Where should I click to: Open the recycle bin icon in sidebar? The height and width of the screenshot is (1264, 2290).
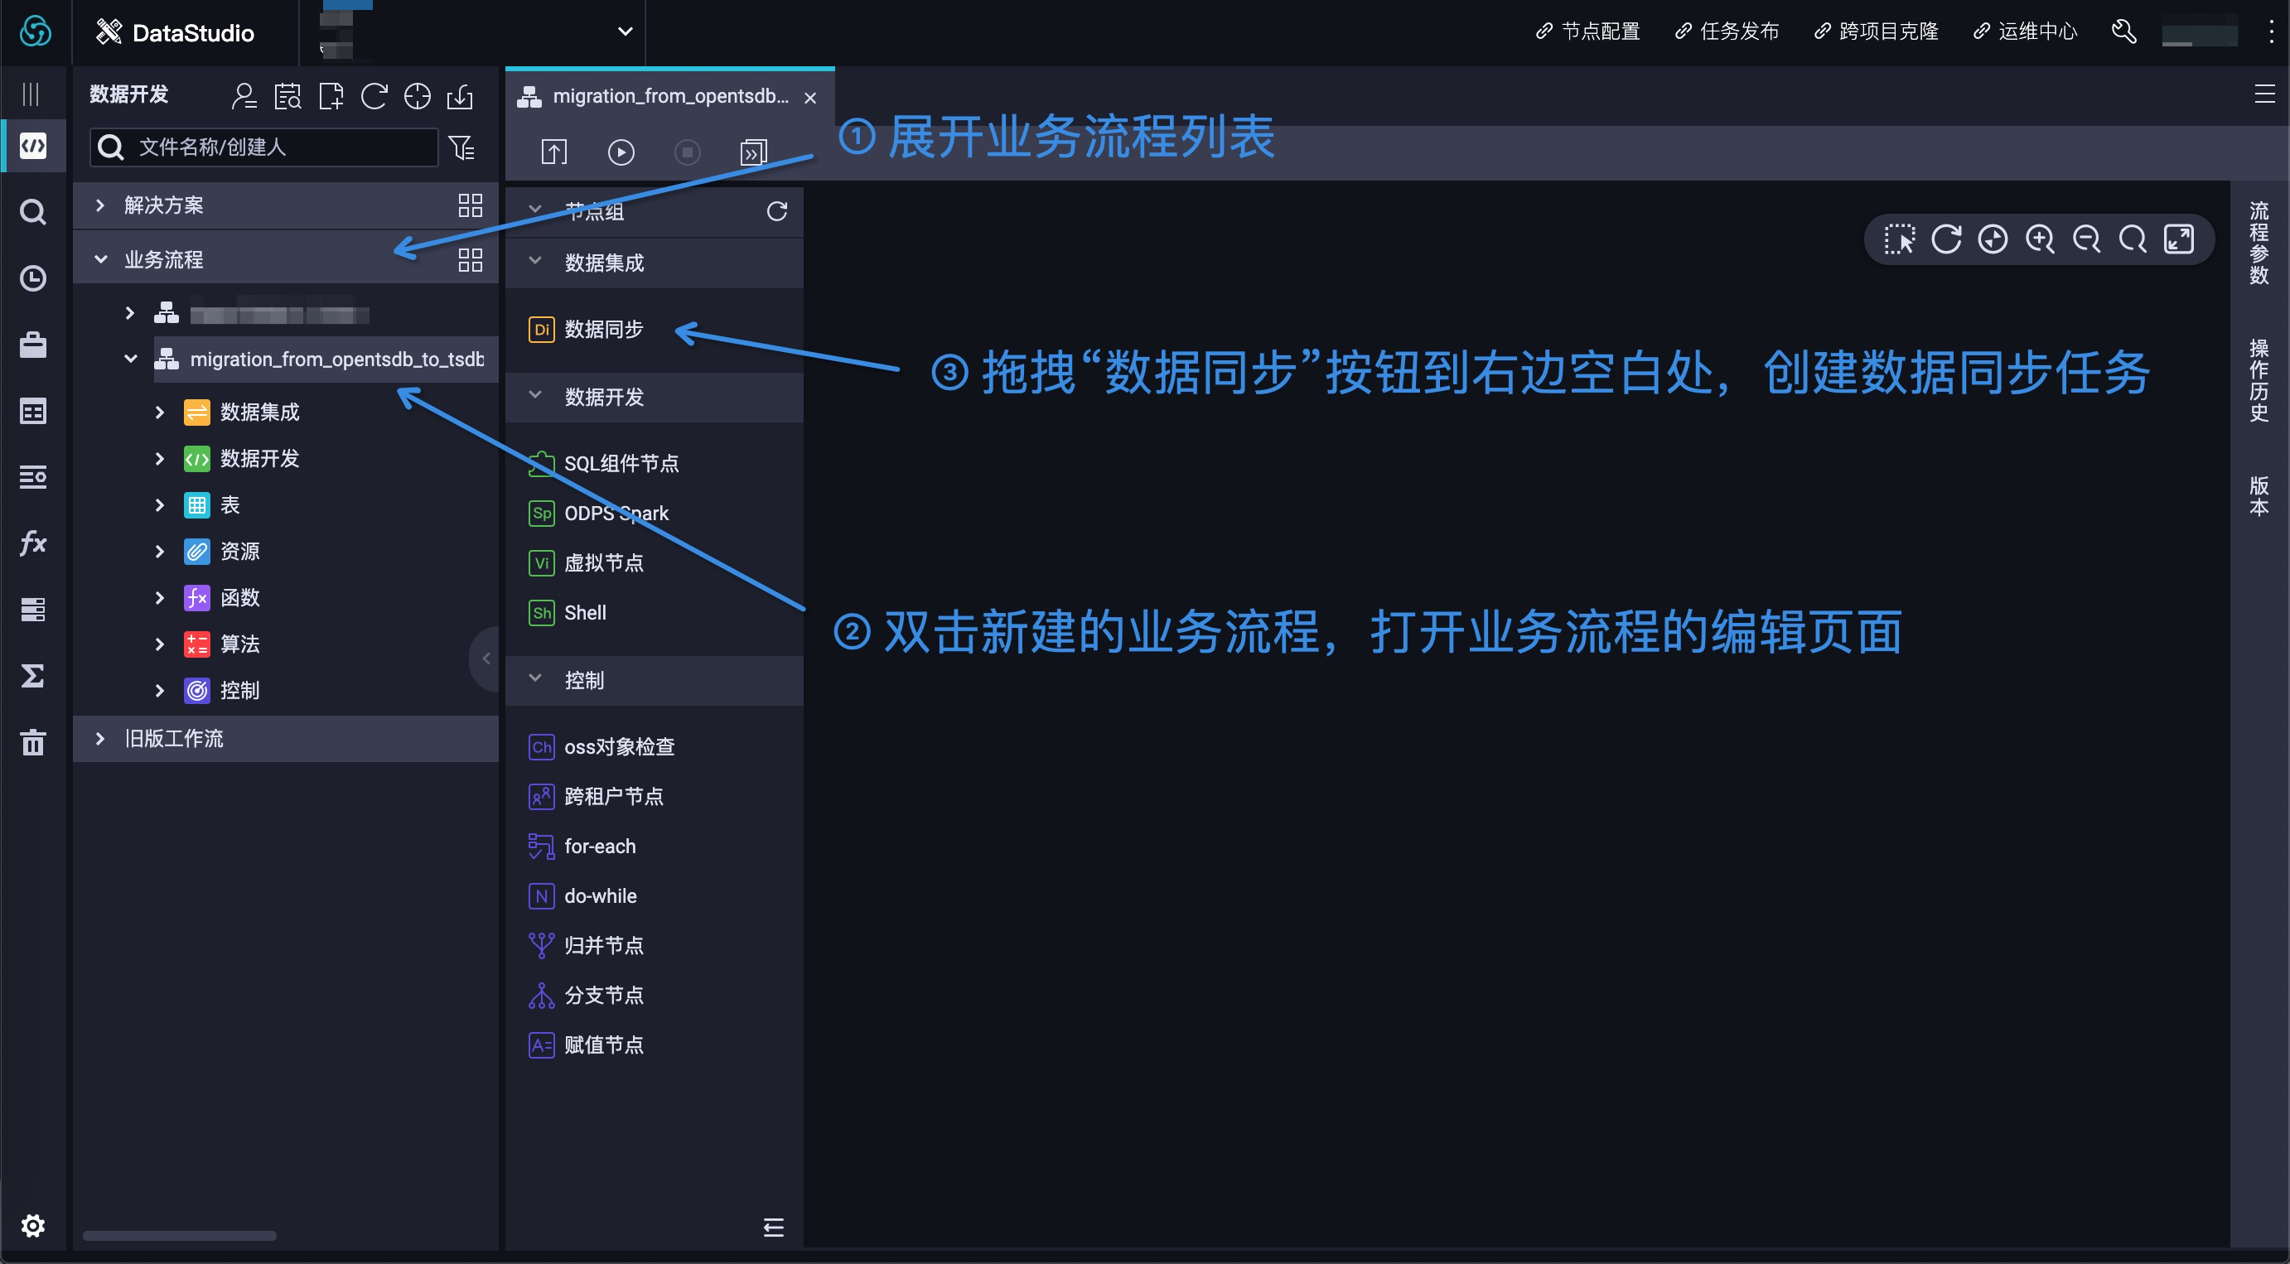33,741
